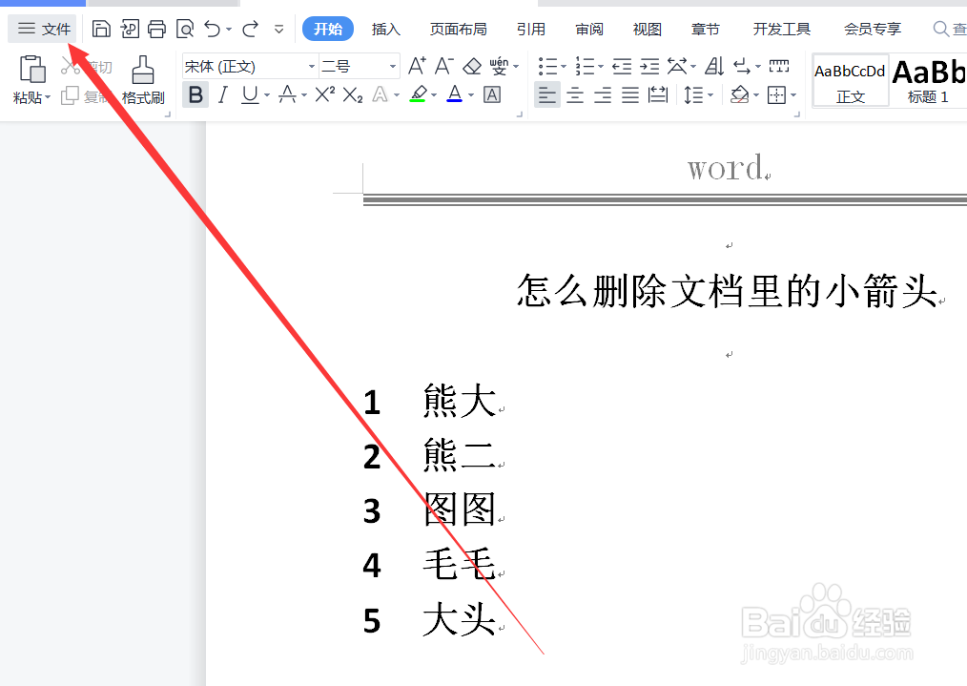Pick the font color swatch
Screen dimensions: 967x686
coord(455,94)
